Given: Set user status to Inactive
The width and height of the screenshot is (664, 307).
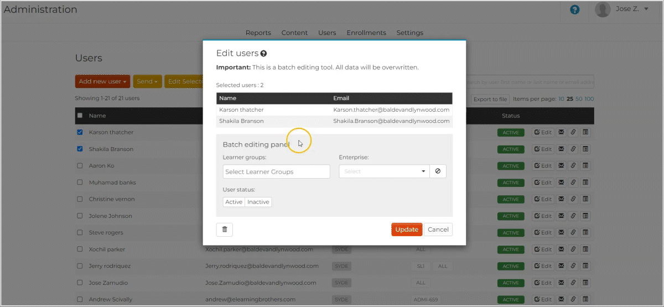Looking at the screenshot, I should (258, 202).
